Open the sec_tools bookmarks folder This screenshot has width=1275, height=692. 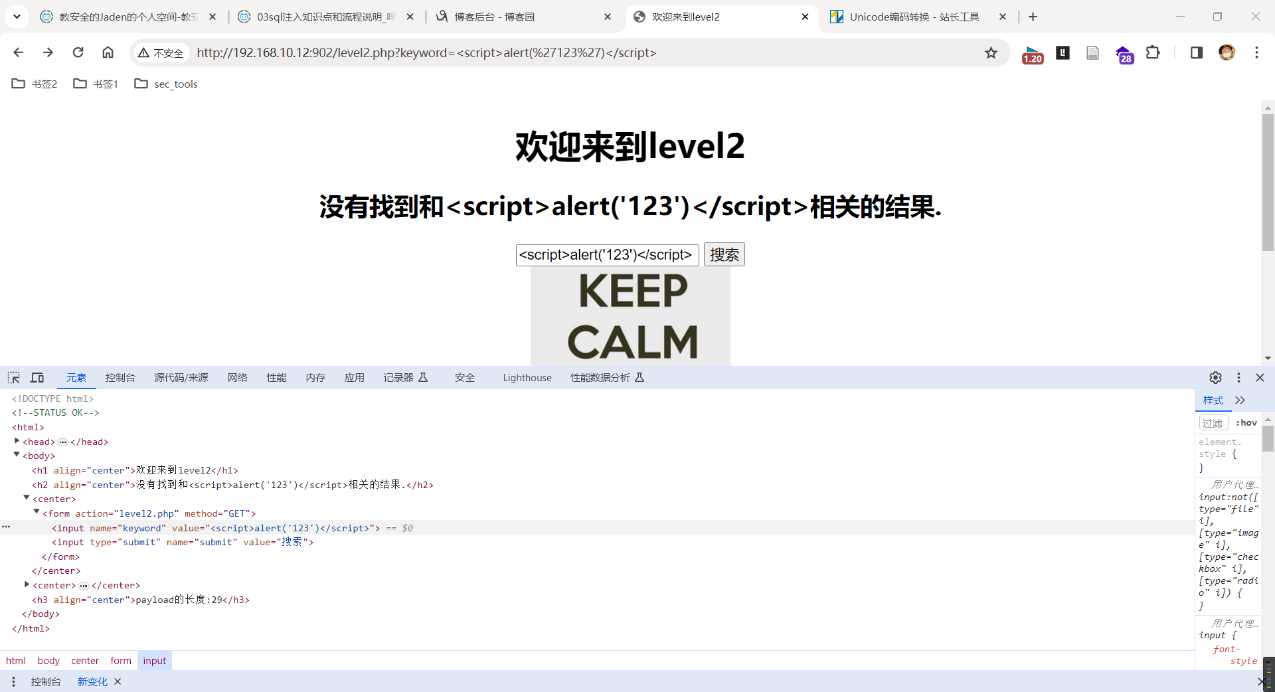[x=166, y=84]
